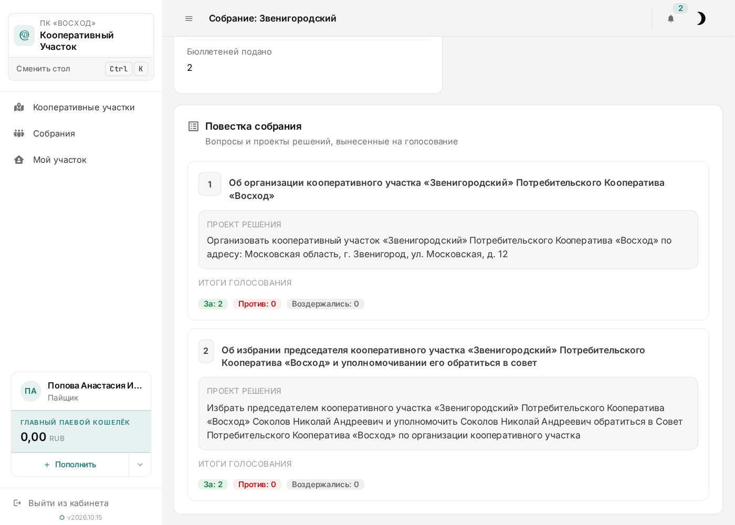This screenshot has height=525, width=735.
Task: Click the ГЛАВНЫЙ ПАЕВОЙ КОШЕЛЁК label
Action: (x=75, y=422)
